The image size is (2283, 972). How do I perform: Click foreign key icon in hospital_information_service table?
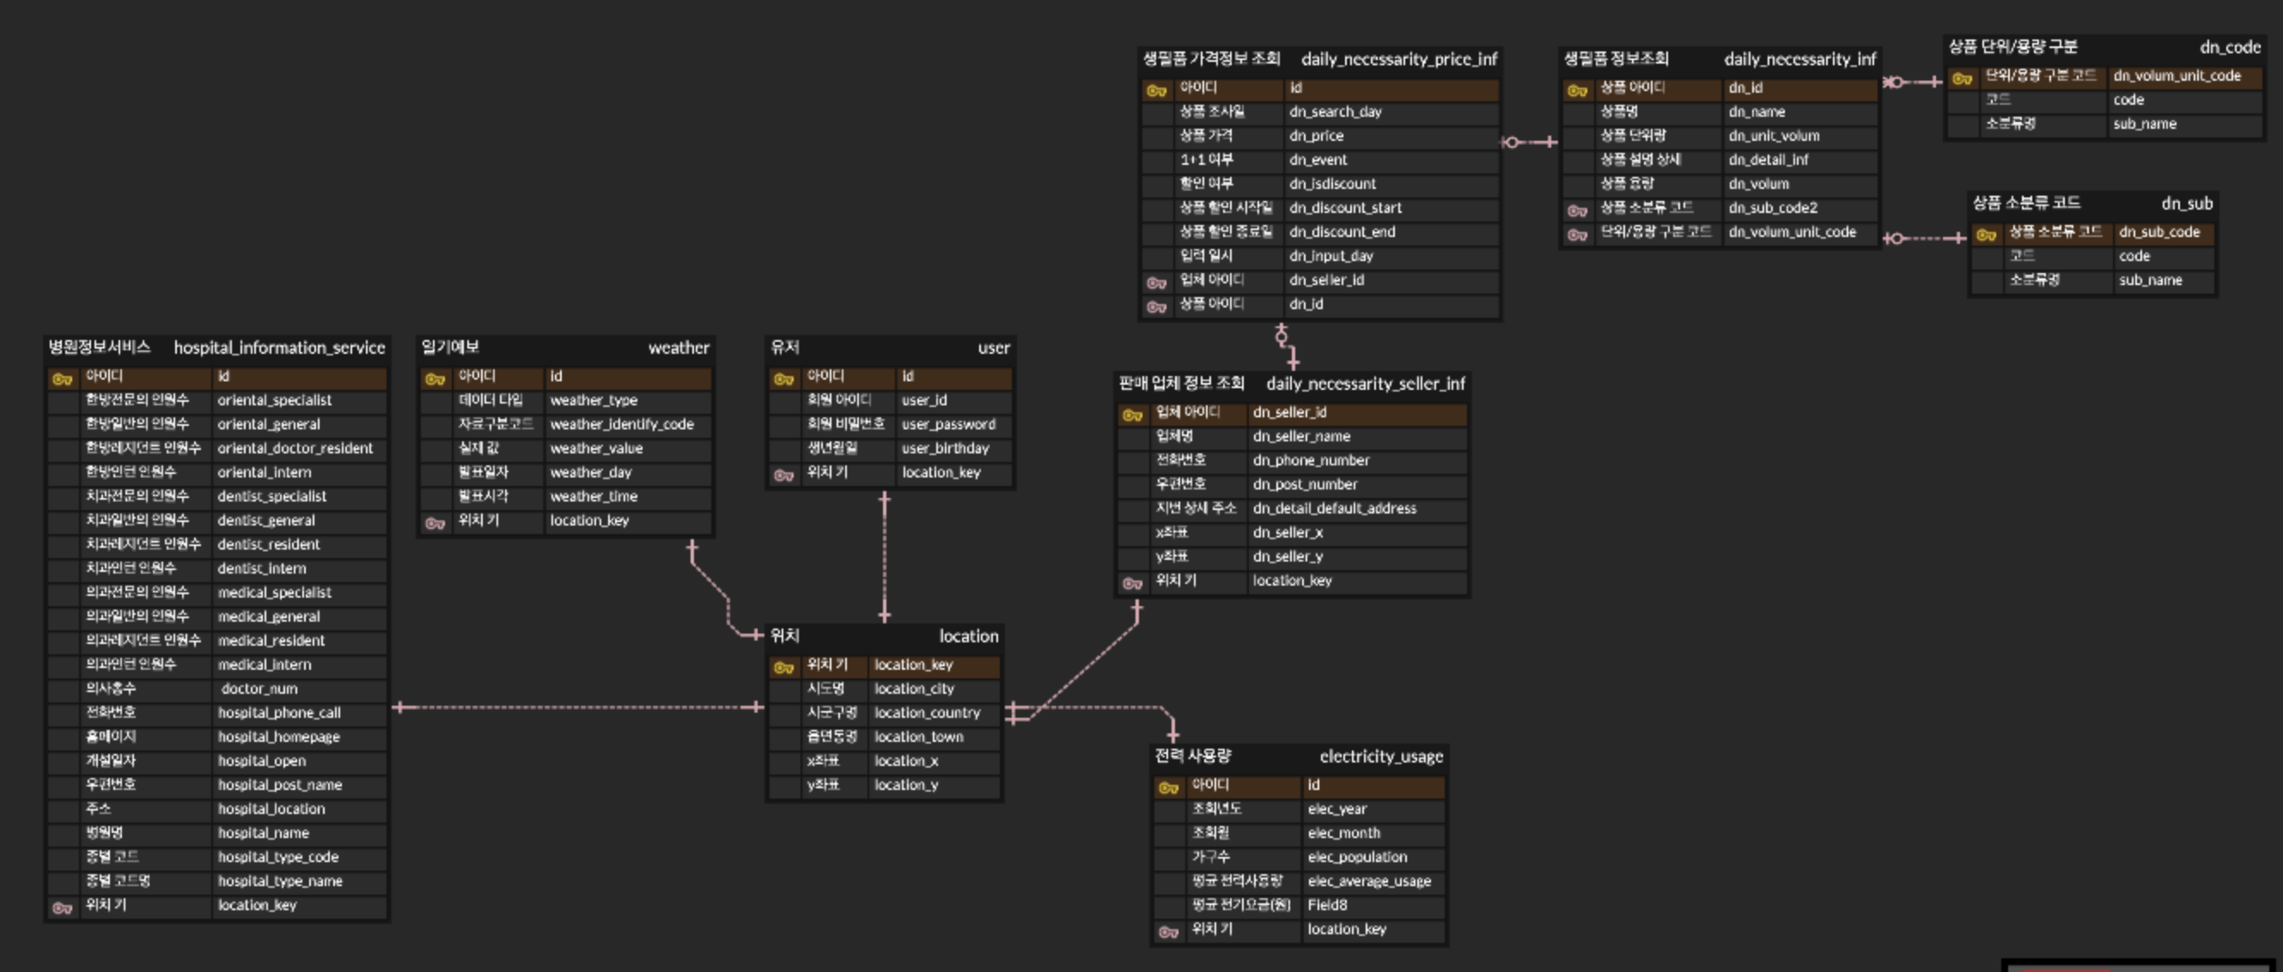[62, 908]
